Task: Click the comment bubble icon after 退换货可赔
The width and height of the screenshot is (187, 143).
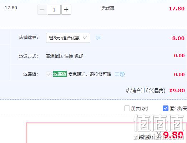Action: tap(117, 74)
